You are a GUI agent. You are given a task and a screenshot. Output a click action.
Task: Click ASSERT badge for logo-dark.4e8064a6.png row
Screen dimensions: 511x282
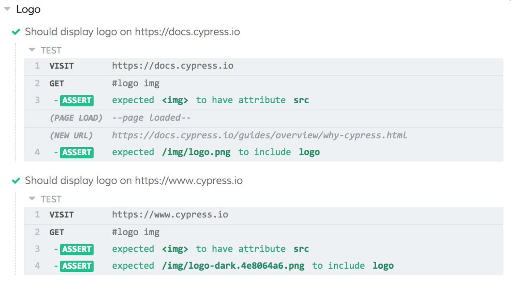(77, 266)
